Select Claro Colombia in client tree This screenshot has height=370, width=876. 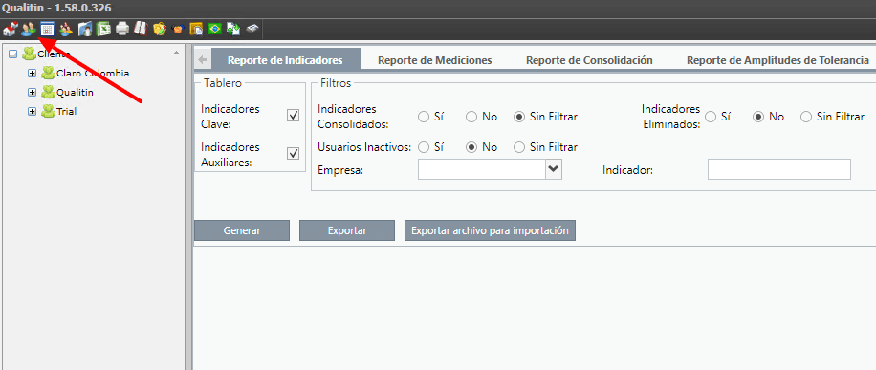(93, 74)
